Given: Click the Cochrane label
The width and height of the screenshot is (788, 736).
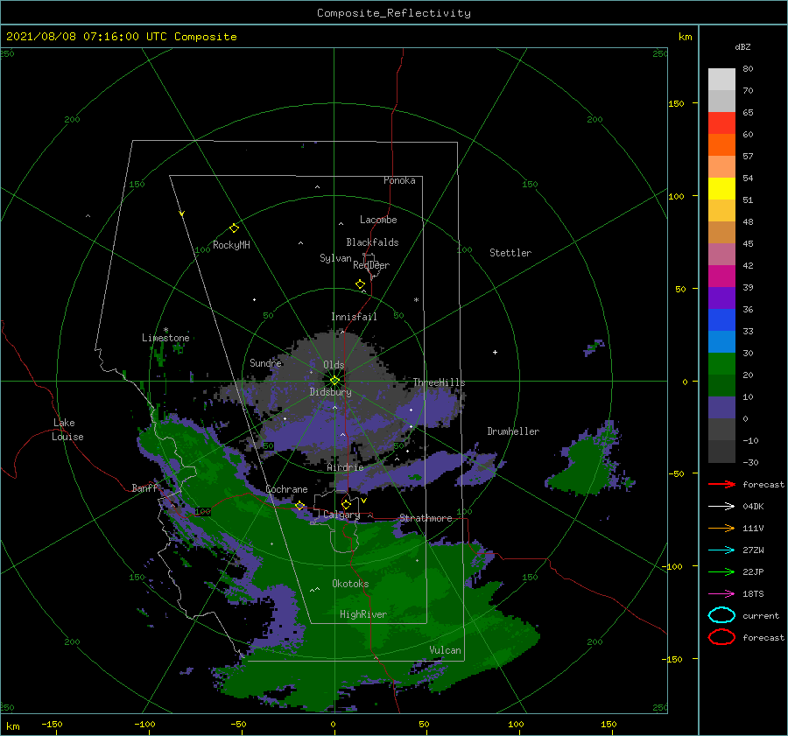Looking at the screenshot, I should 286,489.
